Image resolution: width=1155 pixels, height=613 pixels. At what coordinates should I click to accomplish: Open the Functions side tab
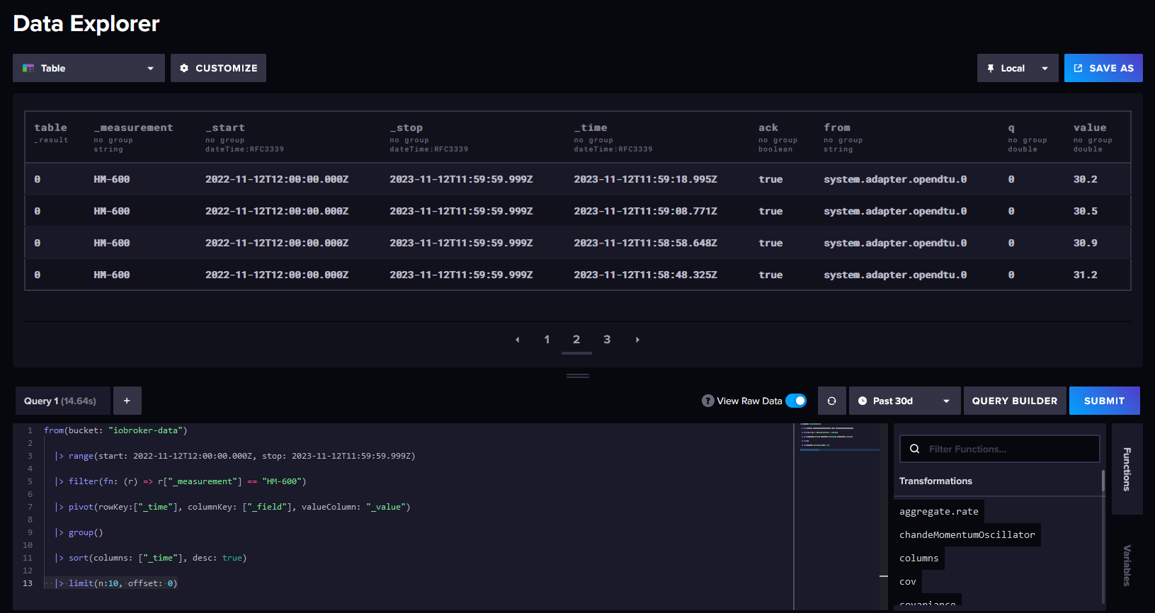point(1127,469)
